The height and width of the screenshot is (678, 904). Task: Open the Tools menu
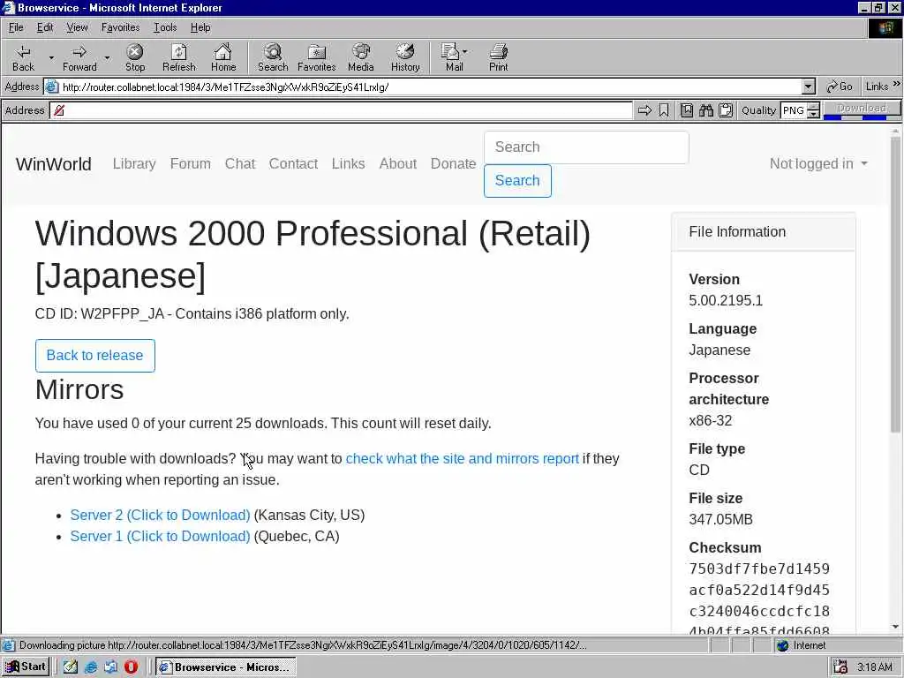pos(165,27)
